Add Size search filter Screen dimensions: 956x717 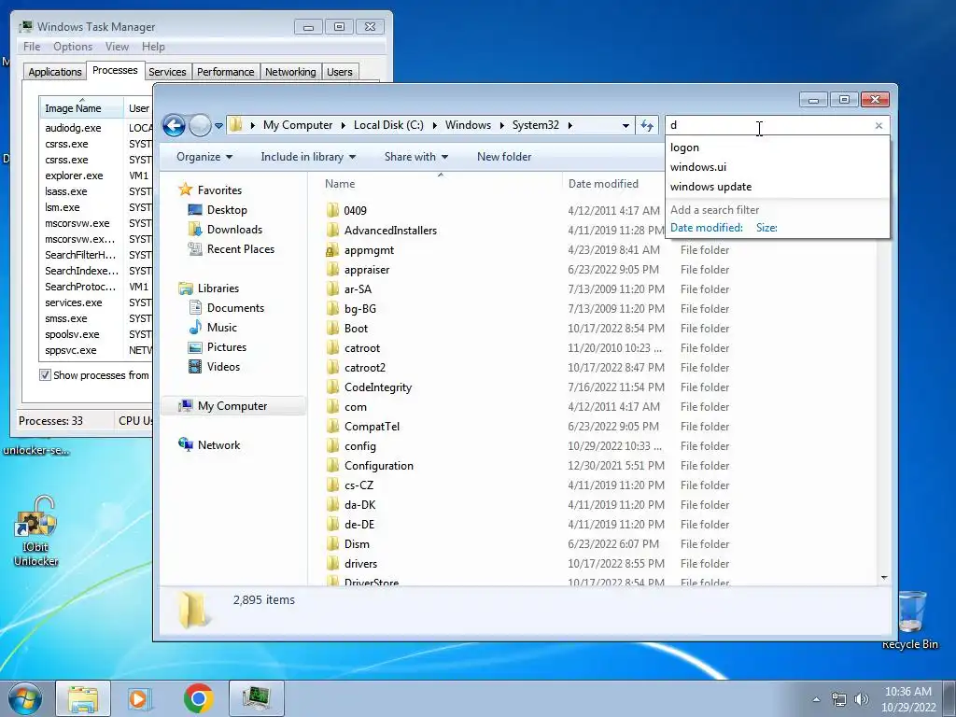766,228
